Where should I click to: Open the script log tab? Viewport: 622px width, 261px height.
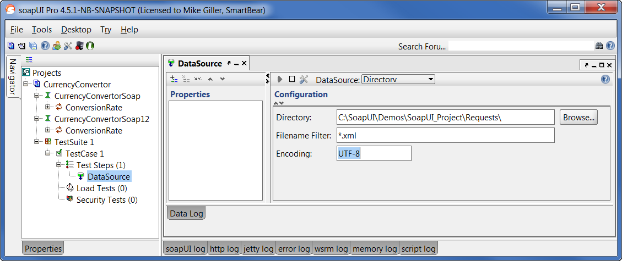pos(419,249)
